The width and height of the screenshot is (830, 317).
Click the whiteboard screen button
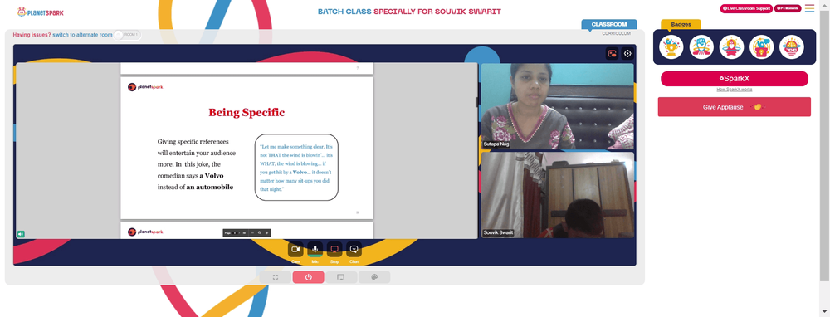pos(341,277)
